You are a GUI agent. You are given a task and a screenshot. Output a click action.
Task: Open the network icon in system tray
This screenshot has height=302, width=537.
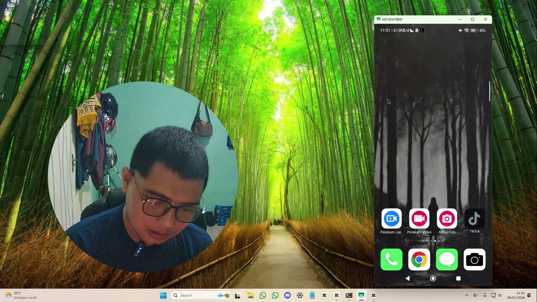click(x=494, y=295)
